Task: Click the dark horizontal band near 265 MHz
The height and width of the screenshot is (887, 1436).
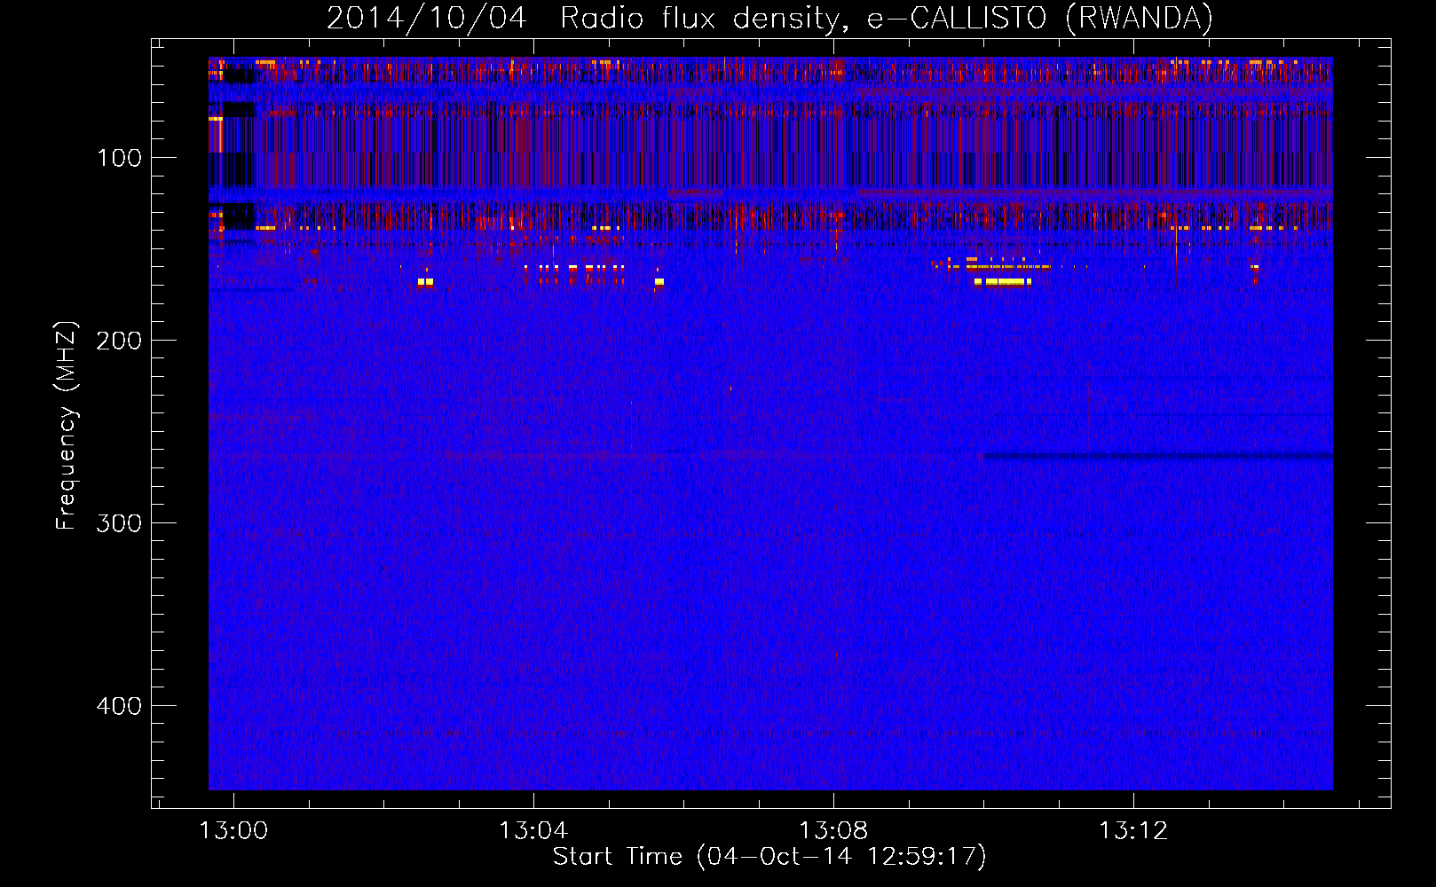Action: point(1157,458)
